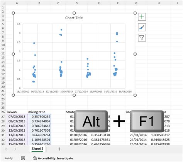Select the 18/10/2012 x-axis label
This screenshot has width=183, height=162.
[23, 92]
